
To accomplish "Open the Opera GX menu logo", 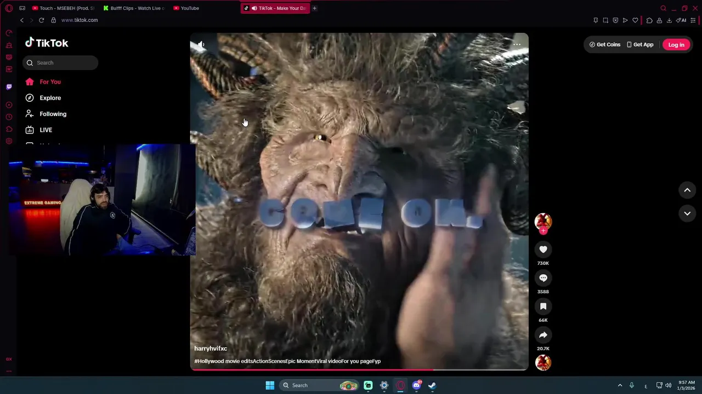I will [9, 8].
